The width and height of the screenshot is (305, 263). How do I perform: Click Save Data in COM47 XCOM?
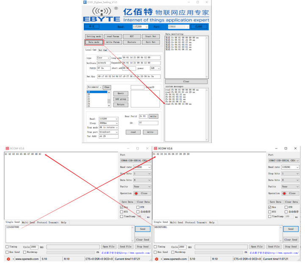click(275, 202)
